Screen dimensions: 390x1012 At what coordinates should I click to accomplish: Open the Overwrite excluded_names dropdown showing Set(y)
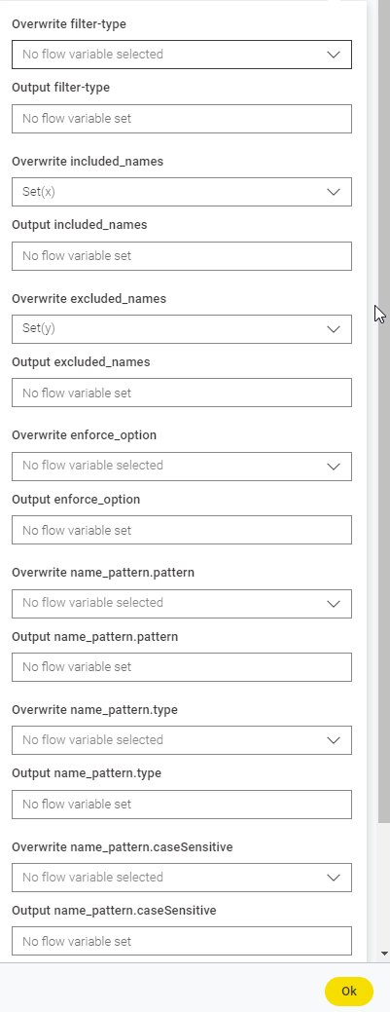[x=182, y=328]
